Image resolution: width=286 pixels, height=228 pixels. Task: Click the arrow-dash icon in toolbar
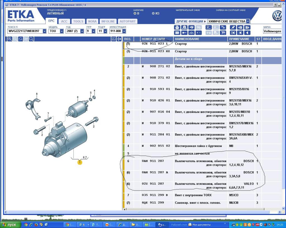click(199, 33)
